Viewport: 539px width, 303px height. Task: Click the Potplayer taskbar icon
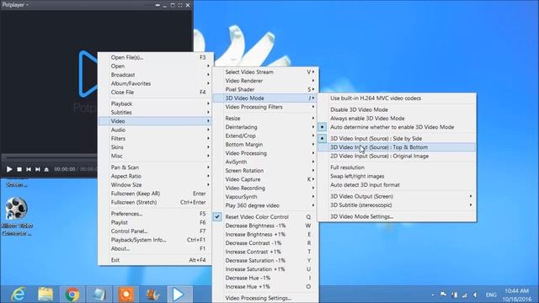(x=179, y=295)
